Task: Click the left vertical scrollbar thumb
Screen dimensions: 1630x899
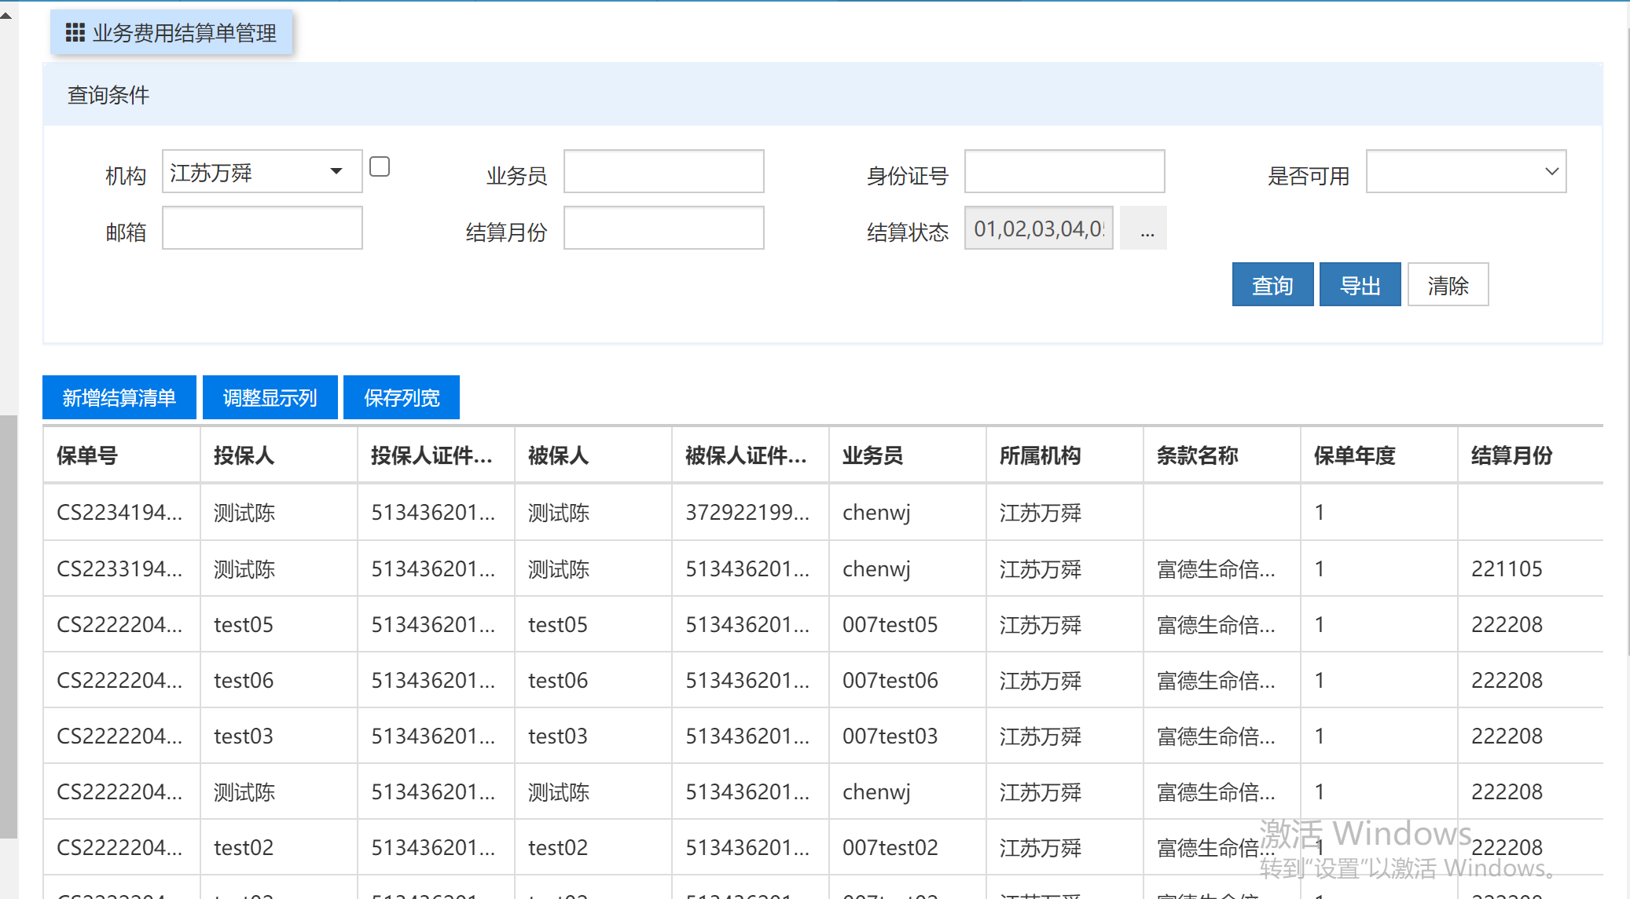Action: (8, 628)
